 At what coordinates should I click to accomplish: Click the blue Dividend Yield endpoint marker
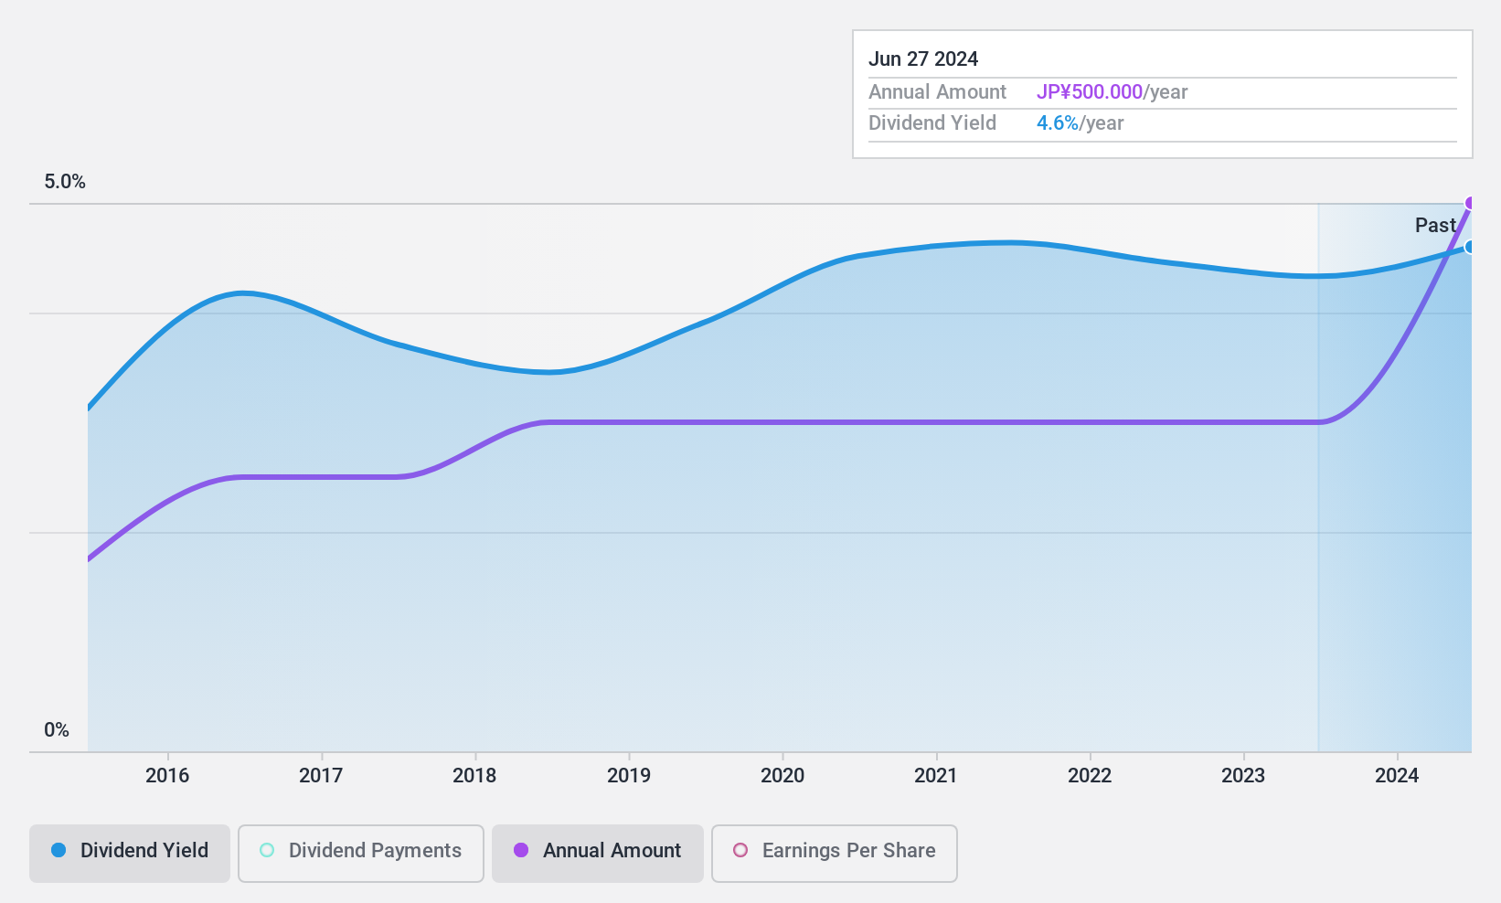(1470, 247)
